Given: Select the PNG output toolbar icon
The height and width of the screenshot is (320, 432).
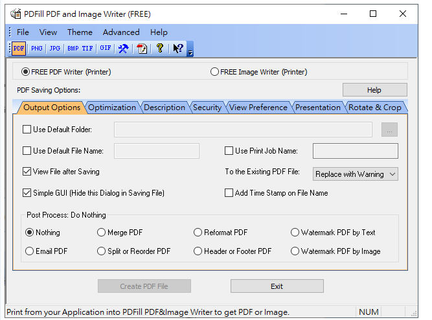Looking at the screenshot, I should pos(37,49).
